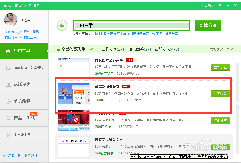Click the HOT badge on 网页图片显示异常
The height and width of the screenshot is (163, 241).
129,60
